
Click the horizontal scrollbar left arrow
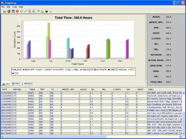coord(2,137)
